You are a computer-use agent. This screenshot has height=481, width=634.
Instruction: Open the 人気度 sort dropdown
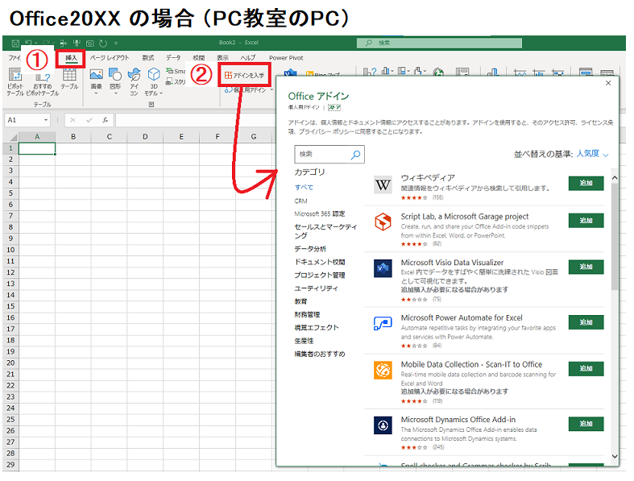(592, 154)
